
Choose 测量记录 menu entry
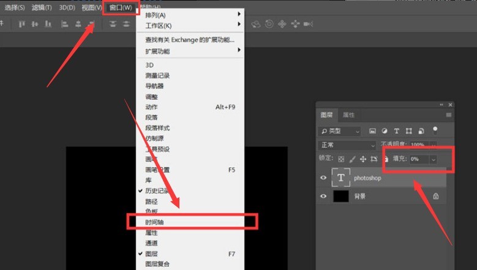[x=190, y=75]
